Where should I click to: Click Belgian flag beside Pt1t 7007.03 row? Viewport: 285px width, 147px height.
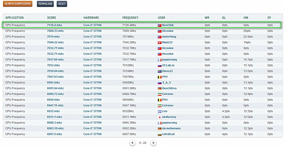click(x=159, y=77)
